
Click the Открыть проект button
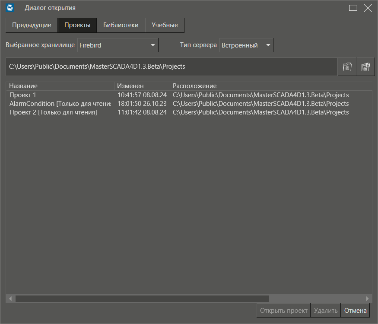click(x=283, y=310)
